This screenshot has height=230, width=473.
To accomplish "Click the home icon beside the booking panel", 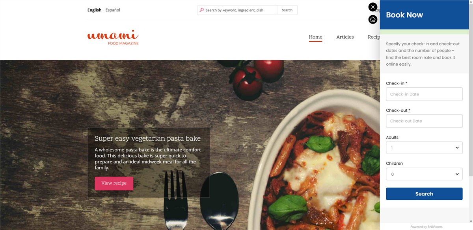I will click(373, 19).
